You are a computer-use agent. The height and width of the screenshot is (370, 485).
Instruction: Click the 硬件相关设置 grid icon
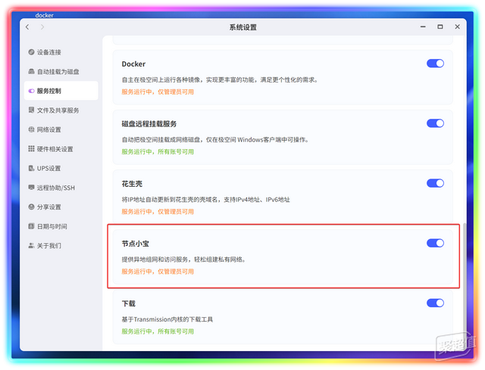tap(31, 148)
